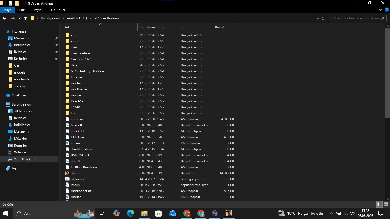The image size is (390, 219).
Task: Switch to large icons view layout
Action: 386,204
